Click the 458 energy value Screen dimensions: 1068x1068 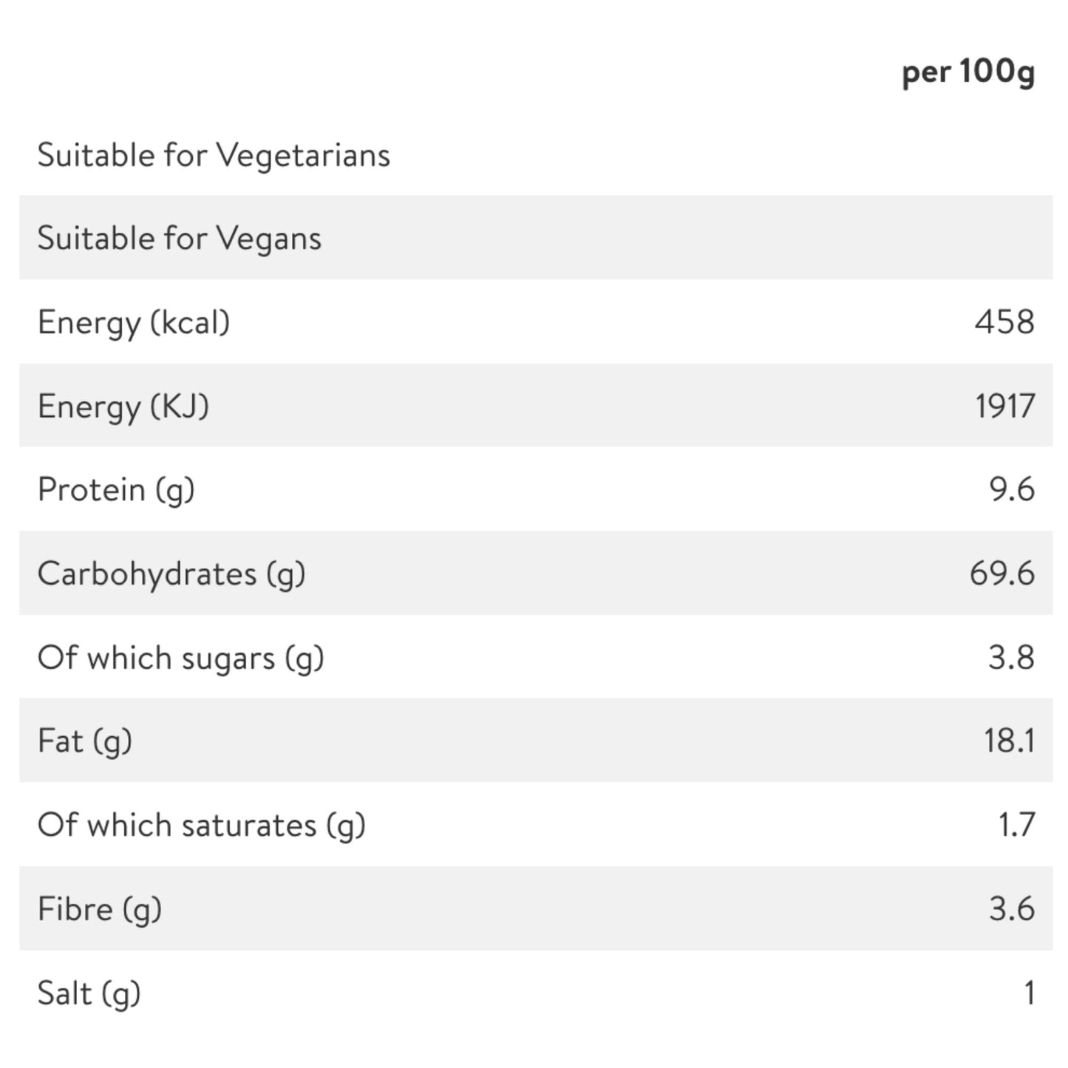1004,322
